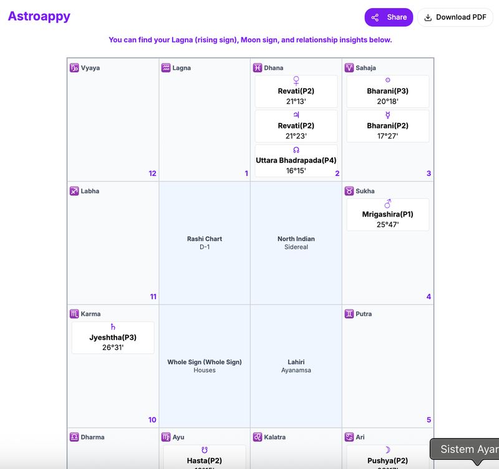Click the Lagna and Moon sign insights subtitle
The height and width of the screenshot is (469, 499).
250,40
